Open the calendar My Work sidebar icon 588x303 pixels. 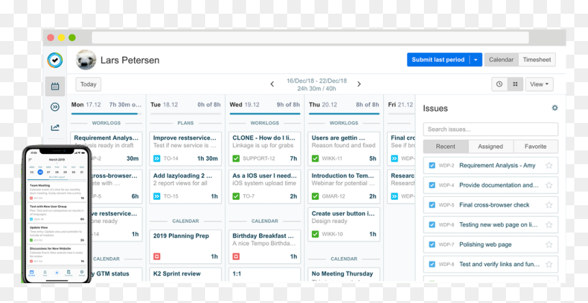click(x=55, y=87)
